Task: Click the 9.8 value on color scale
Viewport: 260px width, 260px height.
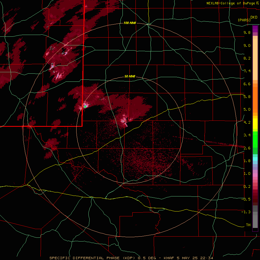Action: click(x=247, y=32)
